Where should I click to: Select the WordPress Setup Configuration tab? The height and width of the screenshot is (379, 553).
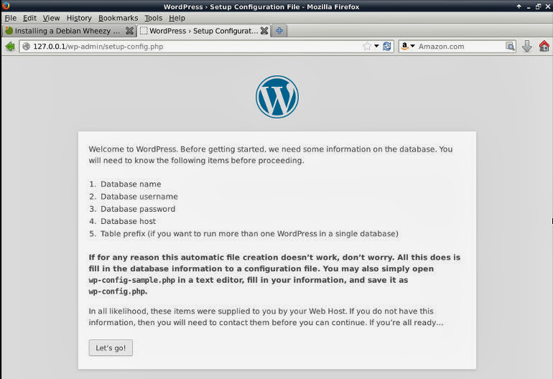pos(203,31)
